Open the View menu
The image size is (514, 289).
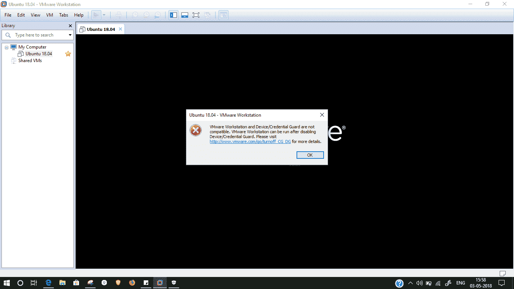coord(35,15)
